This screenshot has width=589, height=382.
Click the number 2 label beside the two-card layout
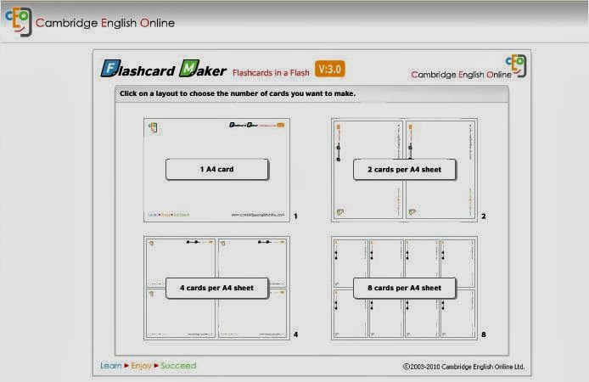pyautogui.click(x=484, y=216)
